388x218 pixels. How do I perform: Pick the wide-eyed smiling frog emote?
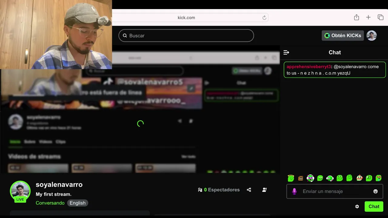tap(340, 178)
